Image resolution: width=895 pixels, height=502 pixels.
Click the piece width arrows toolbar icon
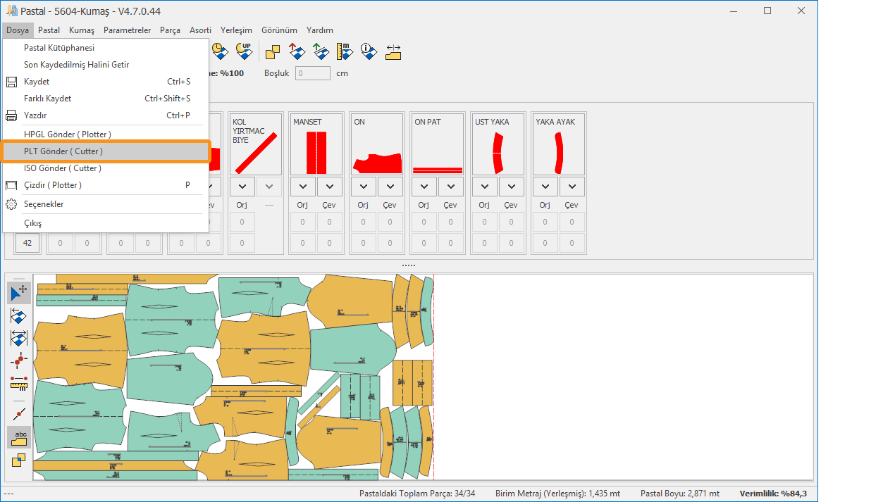point(393,51)
